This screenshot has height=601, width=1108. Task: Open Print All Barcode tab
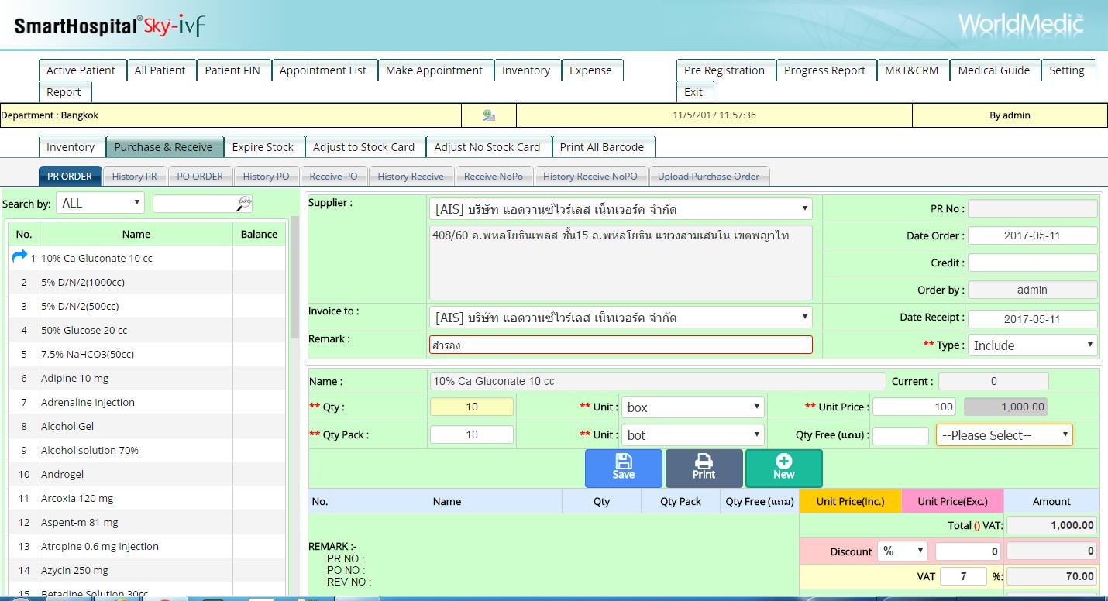(x=602, y=146)
